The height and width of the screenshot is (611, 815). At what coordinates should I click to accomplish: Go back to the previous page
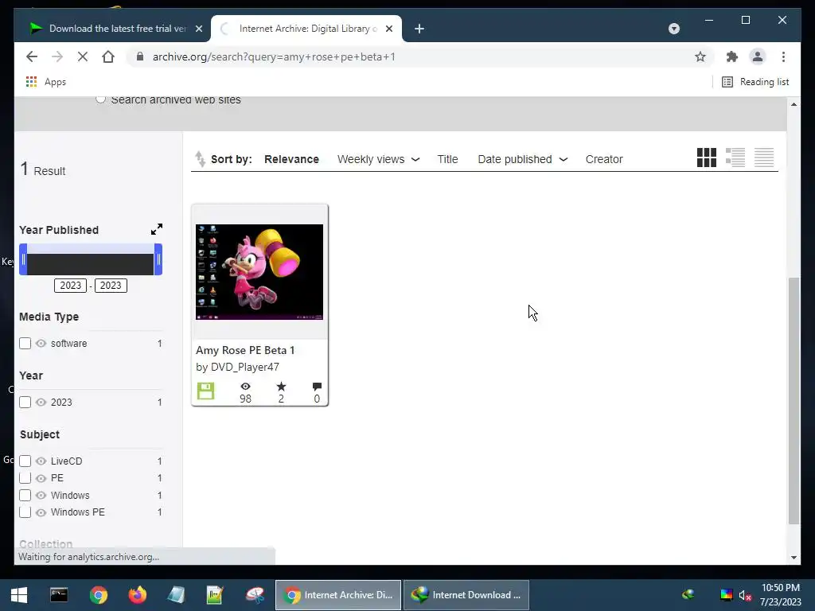[32, 56]
